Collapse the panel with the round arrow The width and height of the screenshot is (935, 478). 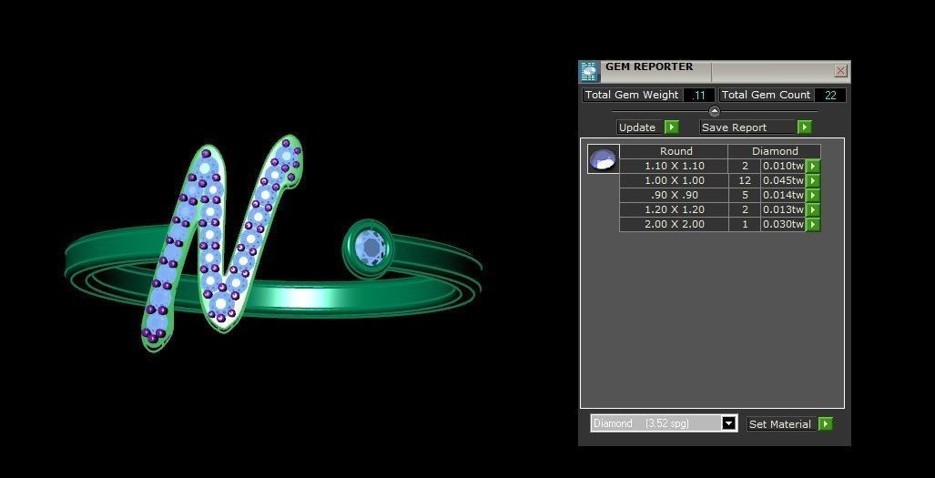(x=715, y=111)
